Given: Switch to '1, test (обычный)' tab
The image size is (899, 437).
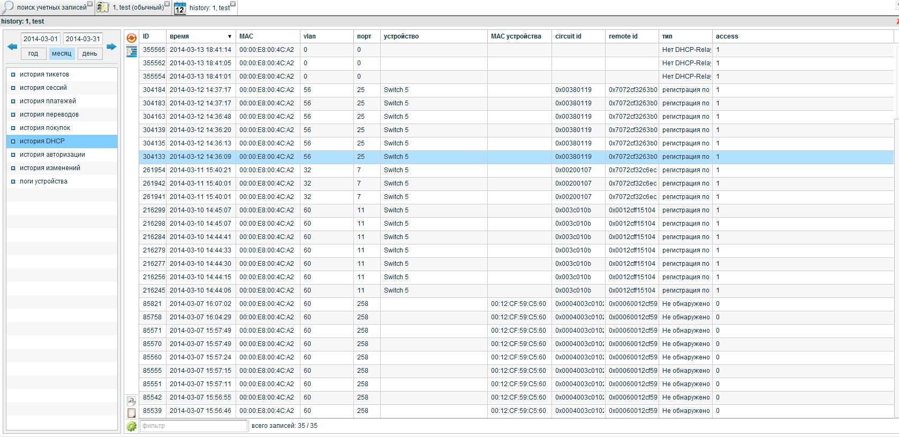Looking at the screenshot, I should point(138,7).
